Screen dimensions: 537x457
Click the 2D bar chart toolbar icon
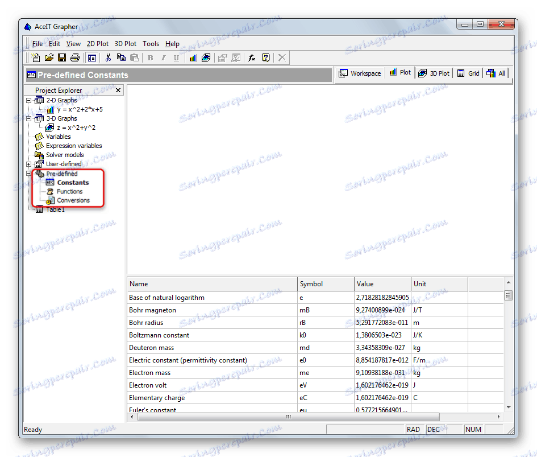pyautogui.click(x=193, y=57)
